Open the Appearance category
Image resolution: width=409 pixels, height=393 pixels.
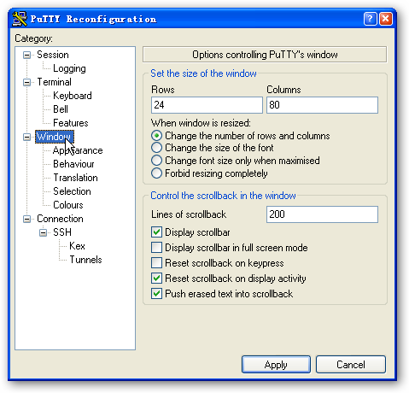pyautogui.click(x=78, y=150)
